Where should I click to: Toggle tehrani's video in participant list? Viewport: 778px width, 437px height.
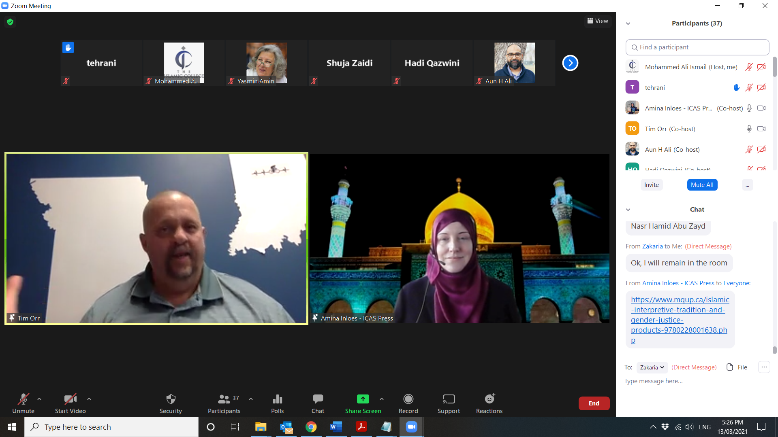(x=761, y=87)
